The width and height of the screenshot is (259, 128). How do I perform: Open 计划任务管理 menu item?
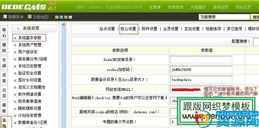coord(30,115)
